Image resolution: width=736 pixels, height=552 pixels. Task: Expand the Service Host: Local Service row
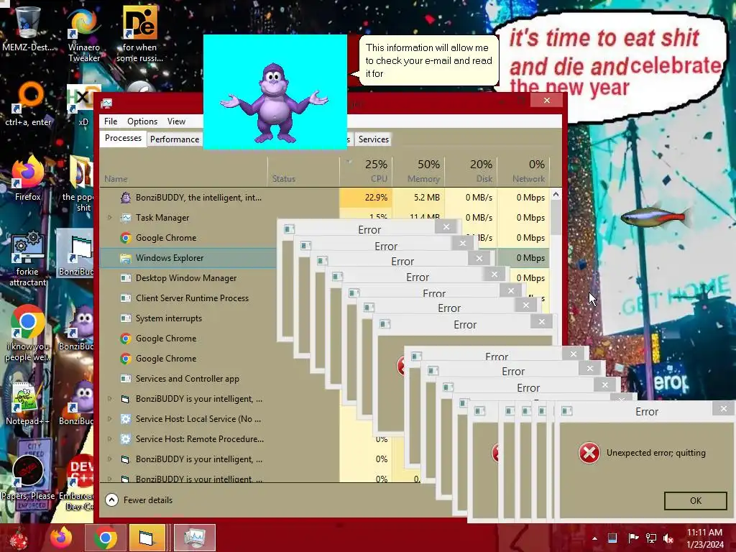tap(110, 419)
